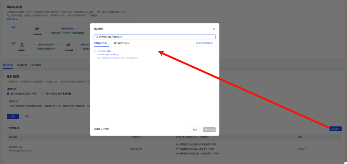Open the 如何选择订阅类型? help link
Image resolution: width=347 pixels, height=164 pixels.
tap(205, 44)
